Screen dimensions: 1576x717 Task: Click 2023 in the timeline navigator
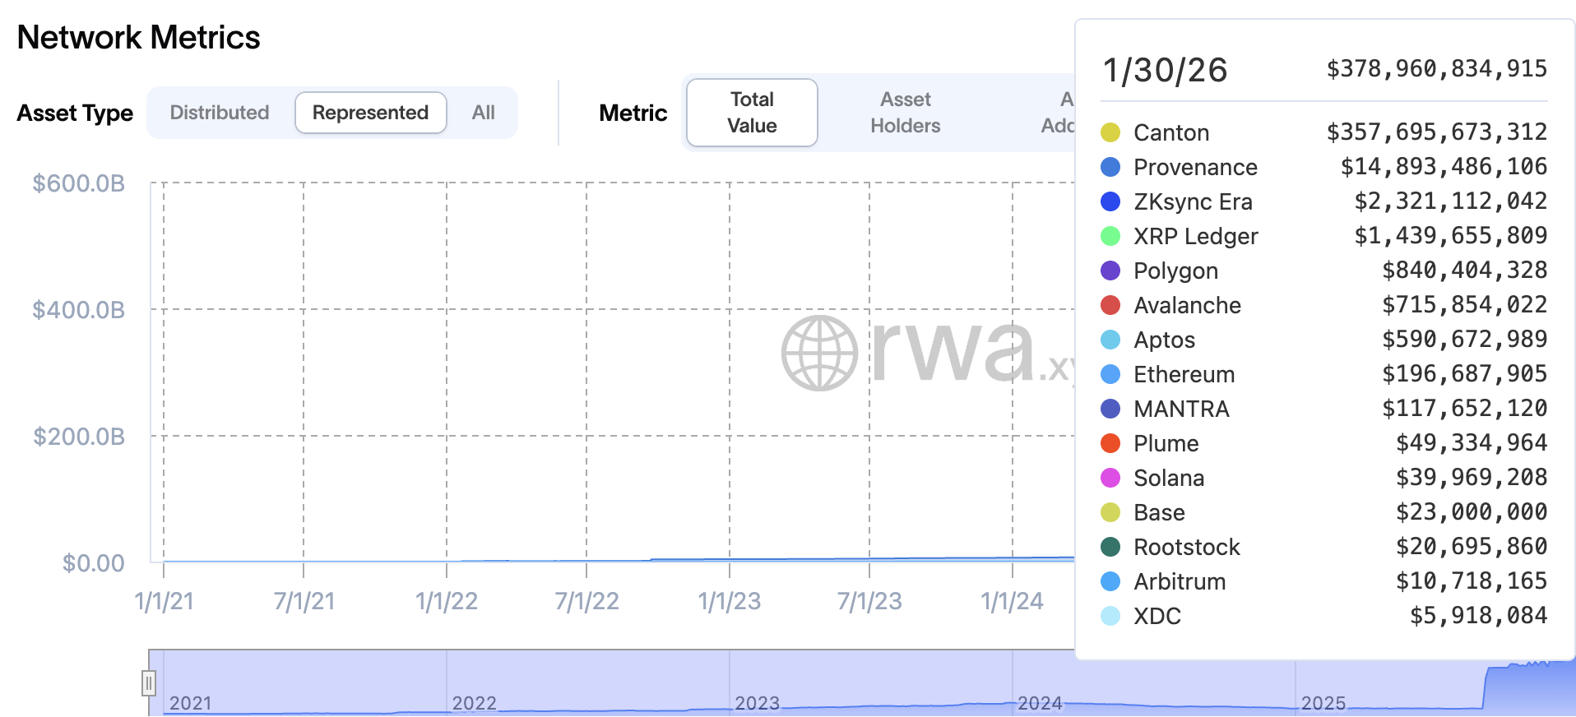(757, 703)
